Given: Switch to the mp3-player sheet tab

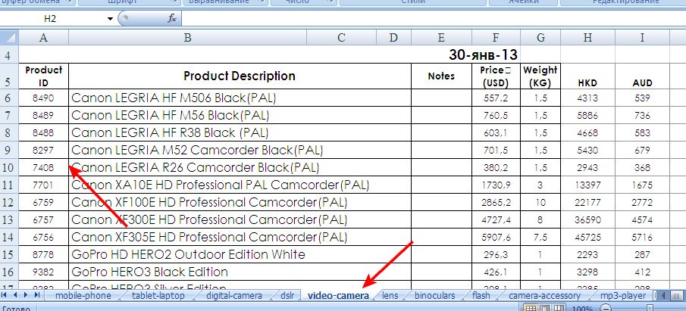Looking at the screenshot, I should coord(623,296).
